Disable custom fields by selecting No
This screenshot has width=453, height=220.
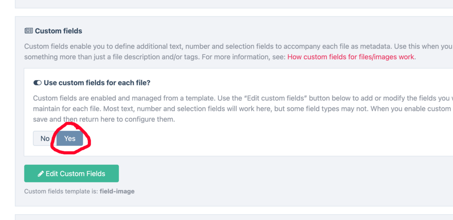pyautogui.click(x=45, y=139)
